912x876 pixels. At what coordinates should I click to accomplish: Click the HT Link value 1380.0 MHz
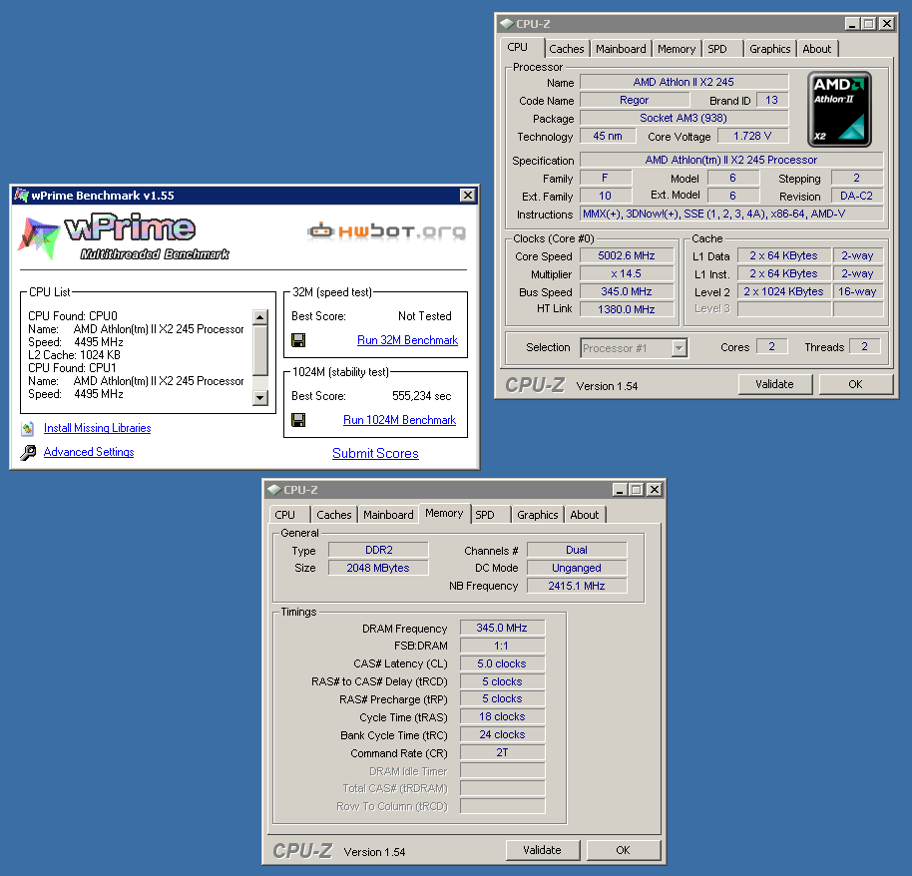tap(627, 309)
